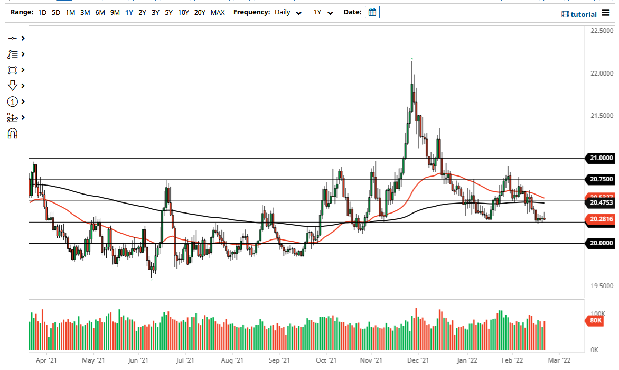Enable the 1Y range option
This screenshot has height=370, width=619.
pyautogui.click(x=128, y=12)
